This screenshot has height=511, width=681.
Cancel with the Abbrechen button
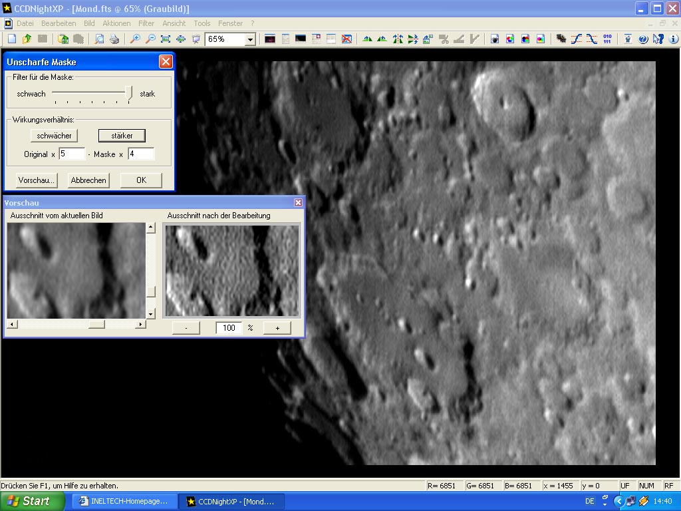click(x=88, y=180)
